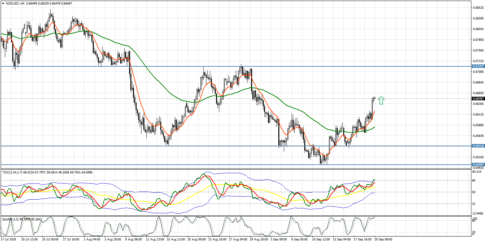Click the 20 Sep 08:00 time axis label

(384, 239)
